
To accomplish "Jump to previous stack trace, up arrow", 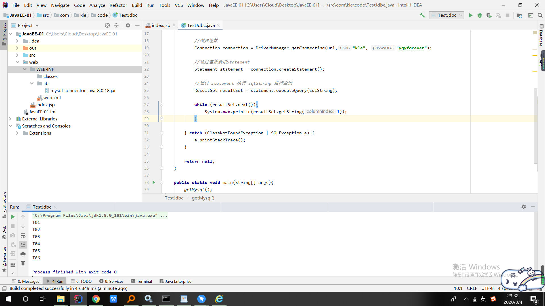I will click(x=23, y=217).
